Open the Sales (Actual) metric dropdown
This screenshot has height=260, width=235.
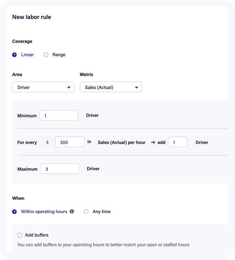click(111, 87)
